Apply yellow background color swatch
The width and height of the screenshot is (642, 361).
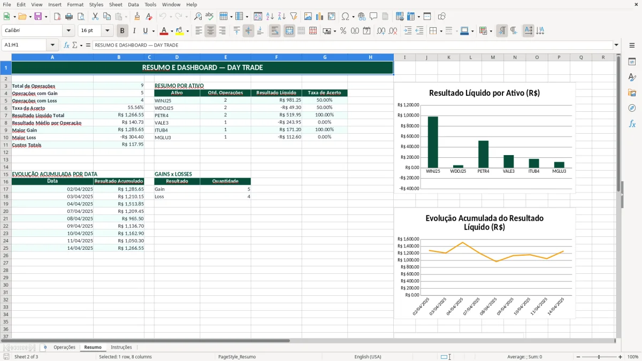click(x=180, y=31)
